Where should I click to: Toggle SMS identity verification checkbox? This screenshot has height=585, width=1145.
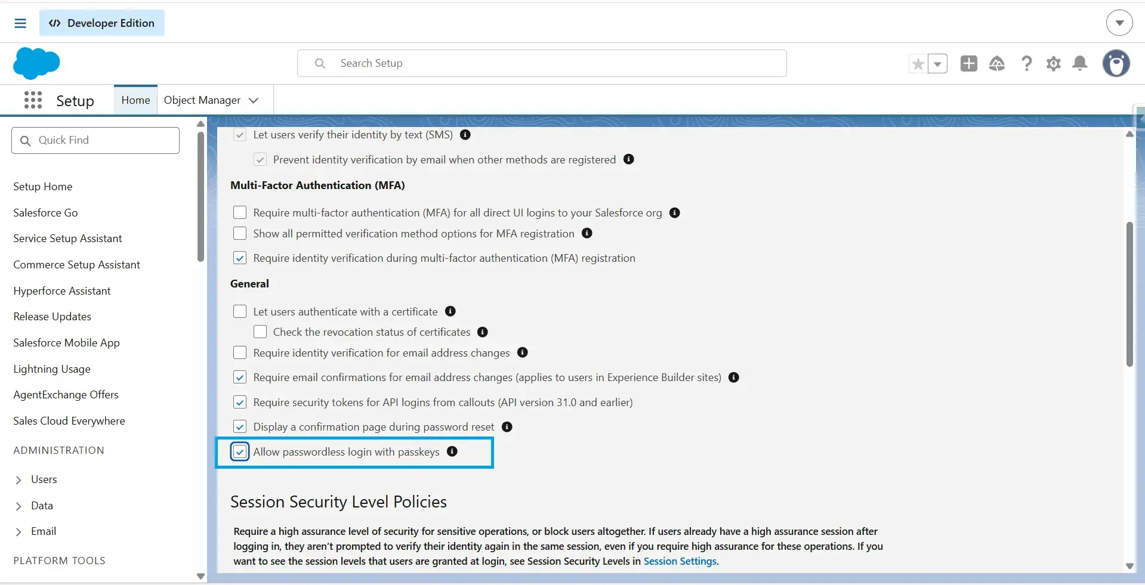tap(240, 135)
